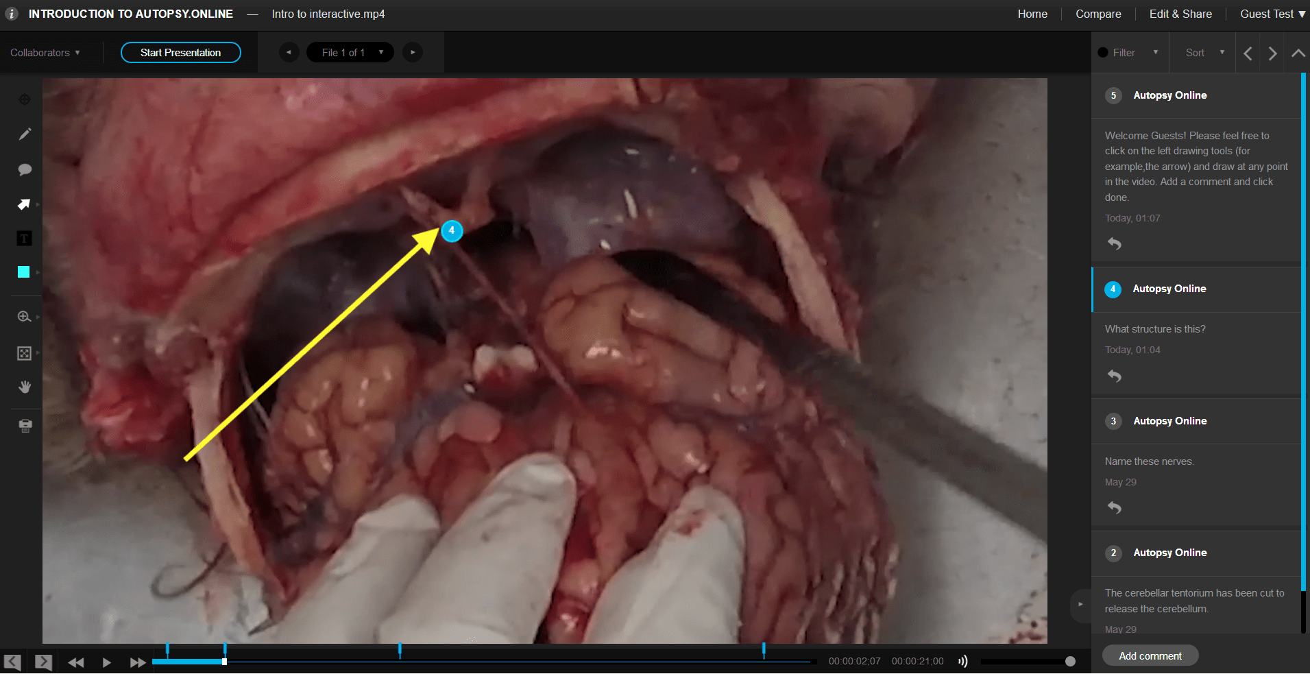The height and width of the screenshot is (674, 1310).
Task: Select the text T tool
Action: 24,239
